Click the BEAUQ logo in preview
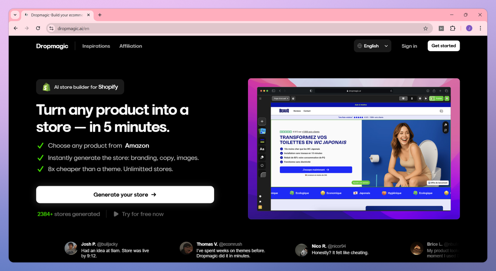The height and width of the screenshot is (271, 496). pyautogui.click(x=284, y=111)
